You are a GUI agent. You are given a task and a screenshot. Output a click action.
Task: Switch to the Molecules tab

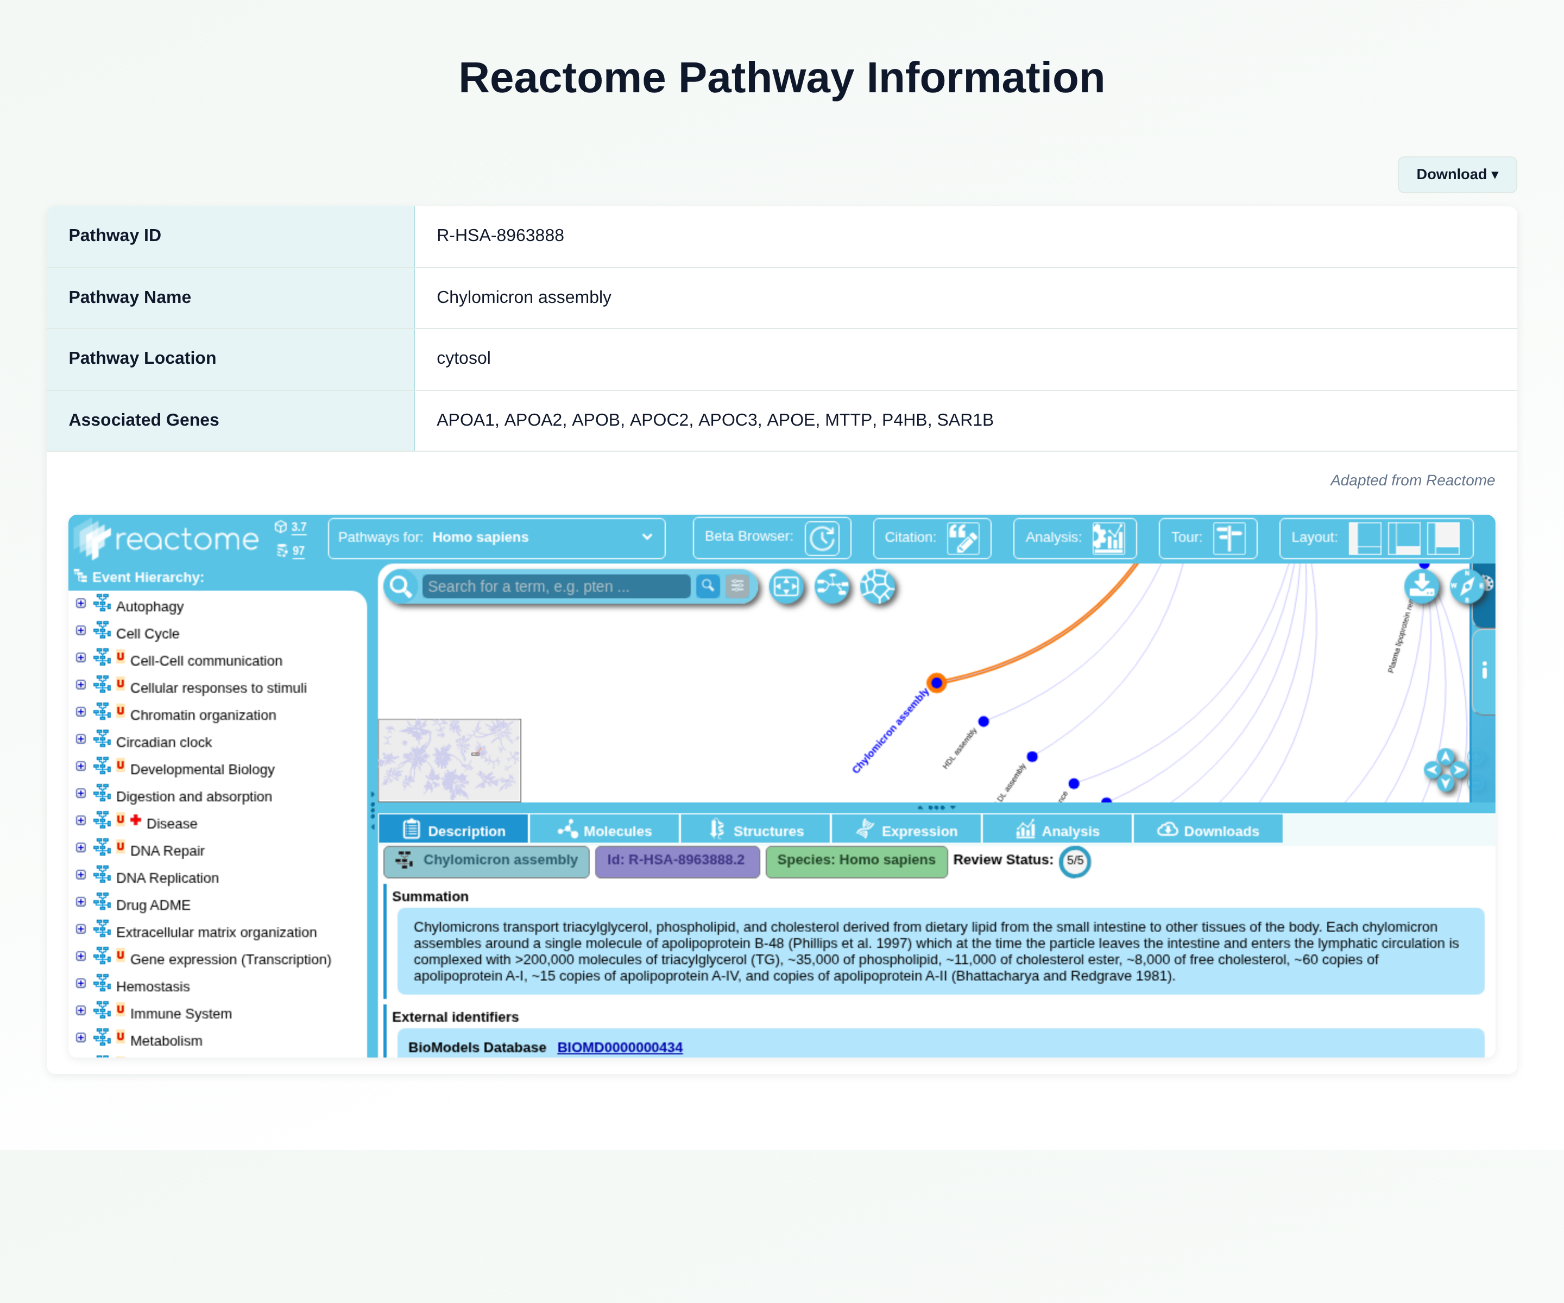pos(605,830)
